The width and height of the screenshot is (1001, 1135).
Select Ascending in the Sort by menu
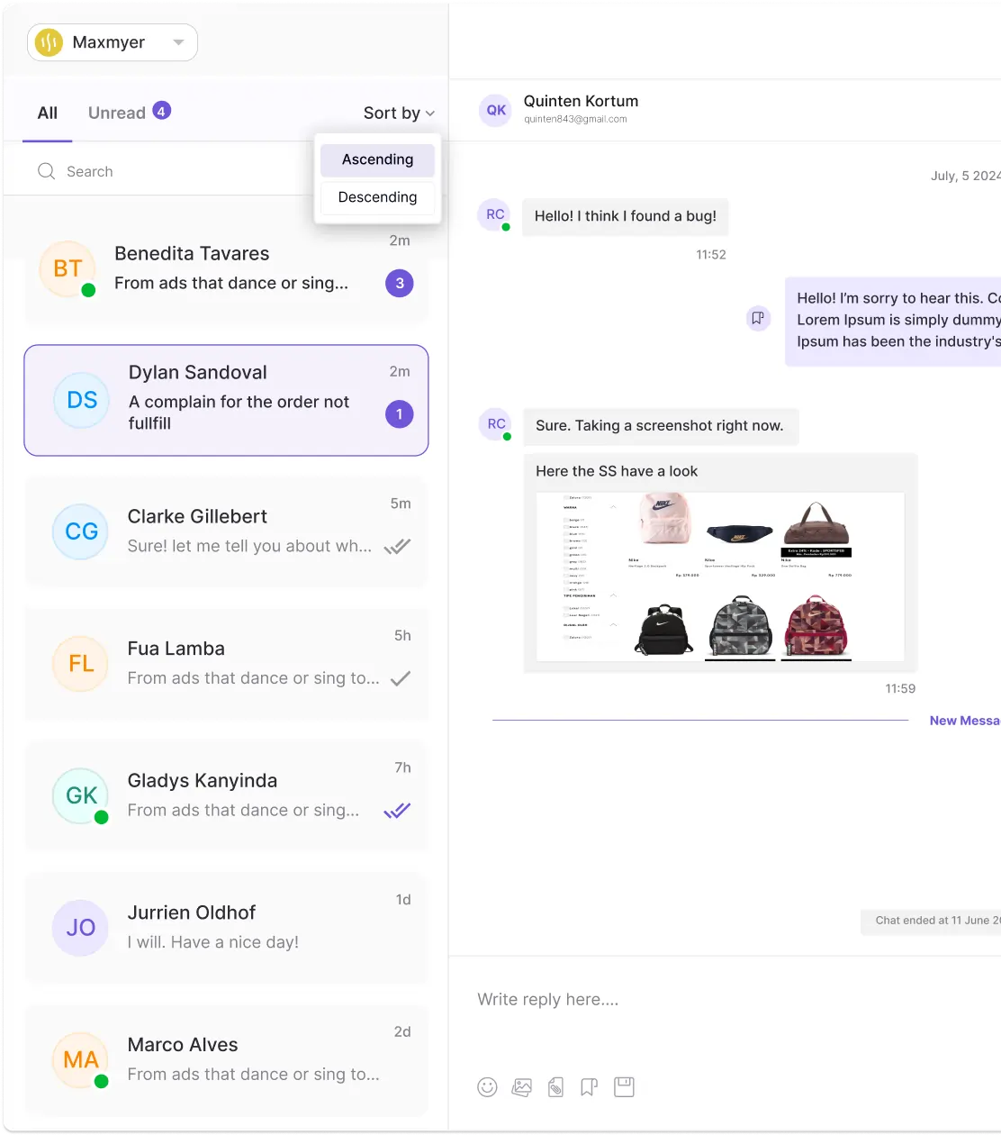[x=377, y=159]
